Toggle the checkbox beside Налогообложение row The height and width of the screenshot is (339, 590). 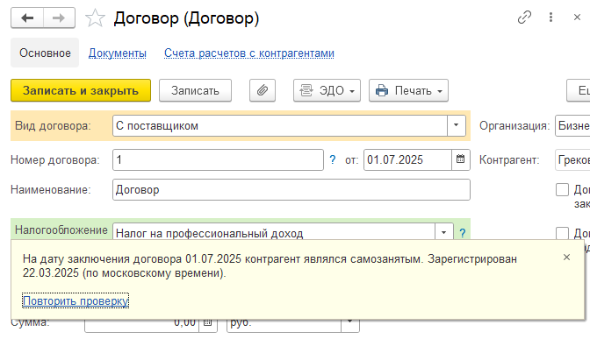tap(562, 233)
